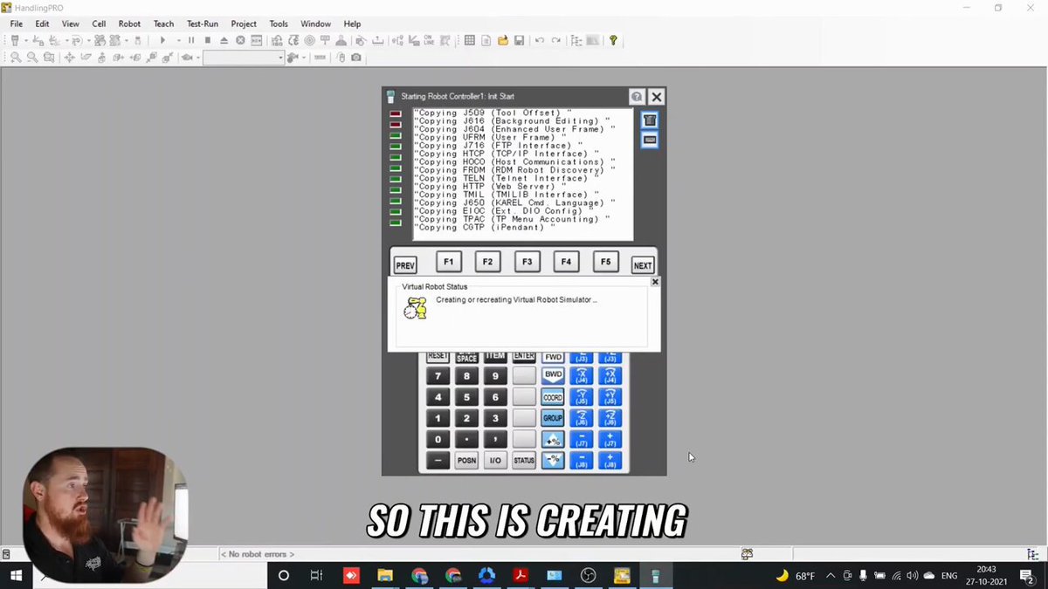Click the number 7 pendant key

[x=438, y=376]
